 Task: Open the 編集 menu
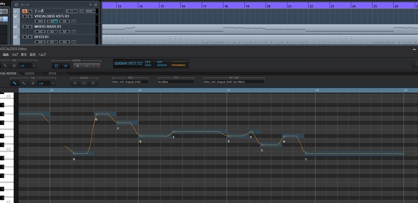pos(6,55)
